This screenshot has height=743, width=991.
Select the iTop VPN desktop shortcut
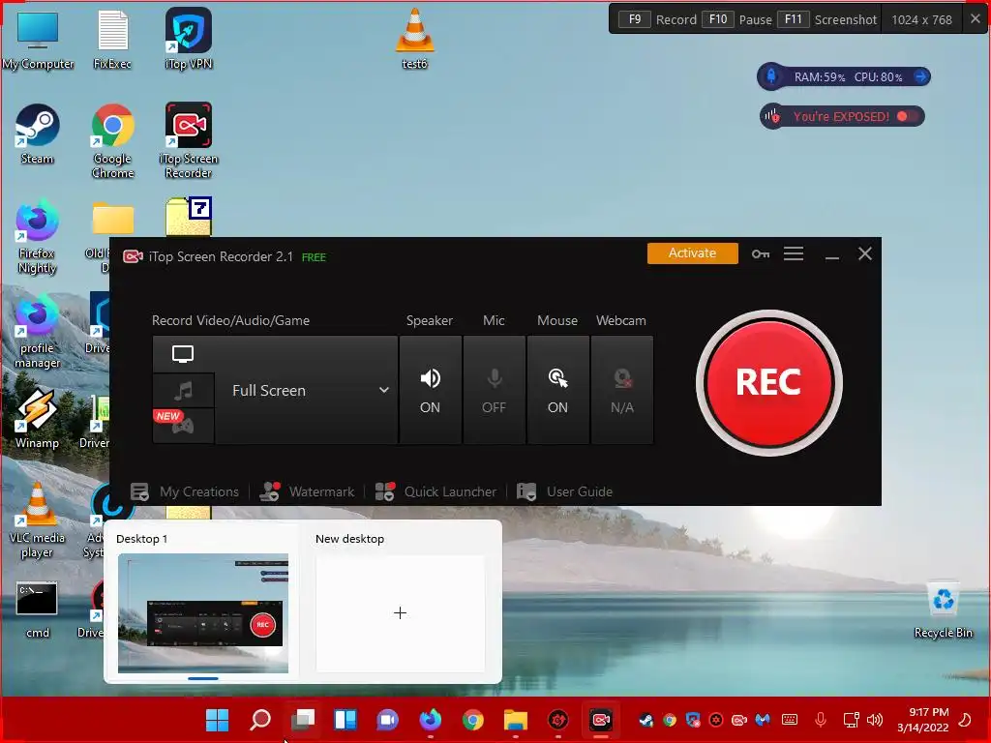click(x=189, y=39)
